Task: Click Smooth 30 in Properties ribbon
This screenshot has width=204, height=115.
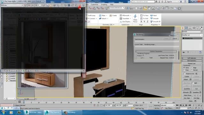Action: pos(155,21)
